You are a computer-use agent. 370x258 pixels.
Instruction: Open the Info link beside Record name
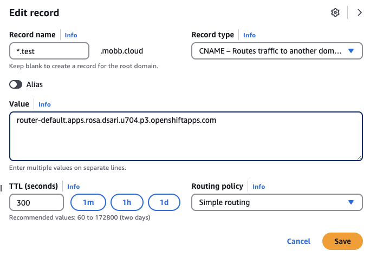71,35
